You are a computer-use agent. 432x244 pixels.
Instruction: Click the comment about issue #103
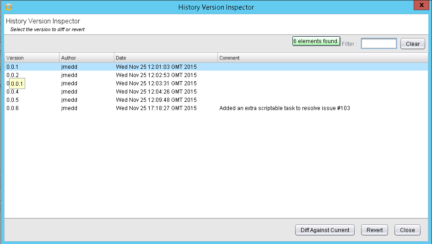click(x=285, y=108)
